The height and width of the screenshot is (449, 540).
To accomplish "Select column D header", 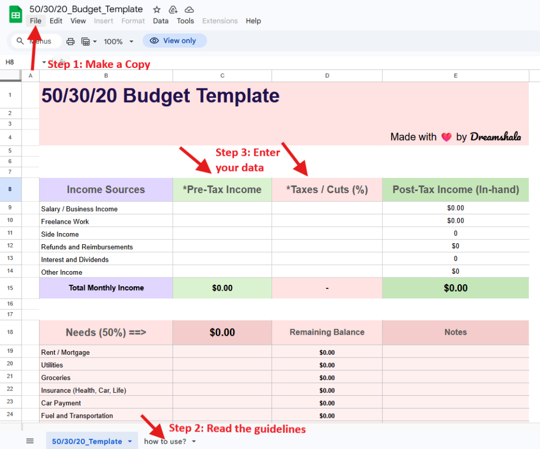I will click(327, 76).
